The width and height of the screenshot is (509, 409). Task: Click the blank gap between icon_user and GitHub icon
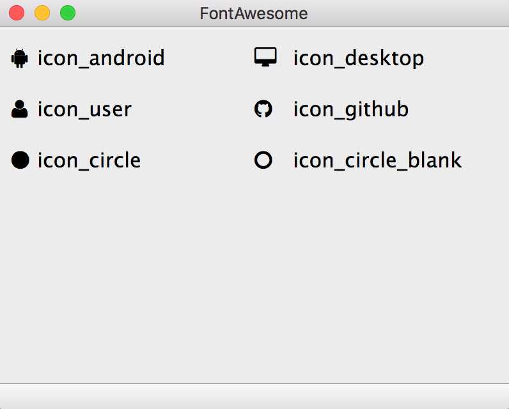[192, 109]
